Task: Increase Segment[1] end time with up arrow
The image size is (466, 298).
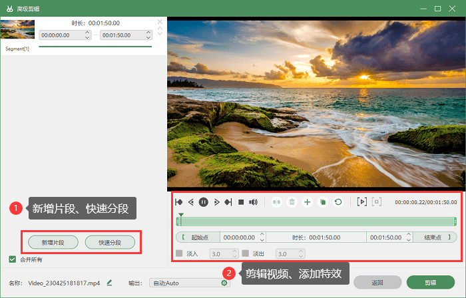Action: point(148,33)
